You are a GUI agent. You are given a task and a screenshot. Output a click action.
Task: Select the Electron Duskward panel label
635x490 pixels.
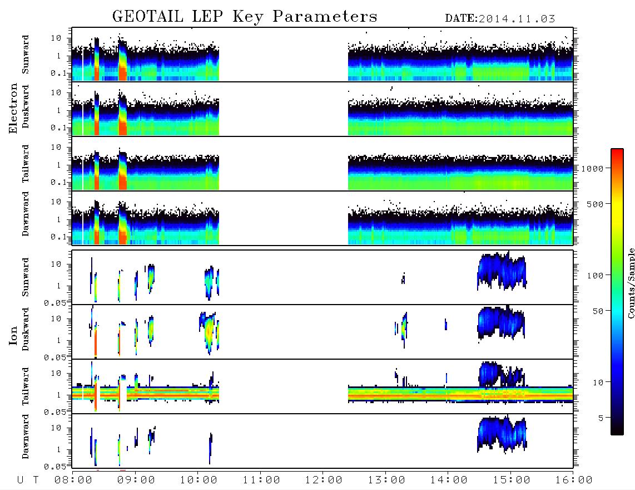tap(26, 106)
